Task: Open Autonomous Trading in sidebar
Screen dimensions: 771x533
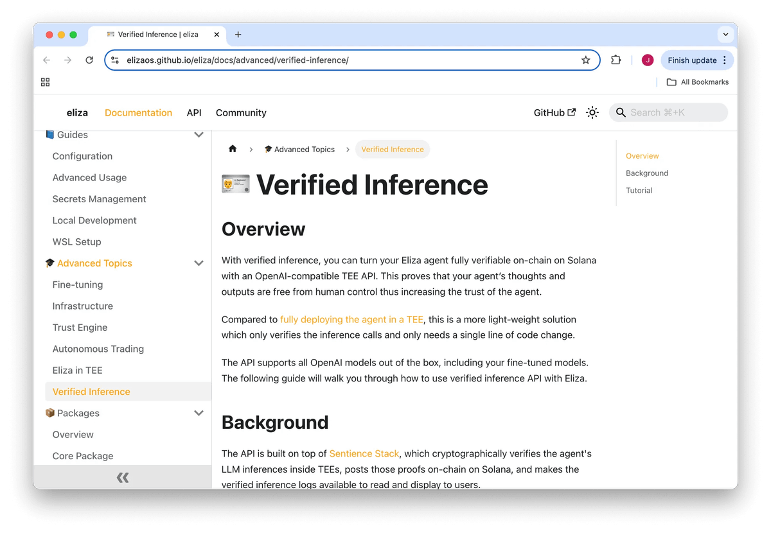Action: point(98,349)
